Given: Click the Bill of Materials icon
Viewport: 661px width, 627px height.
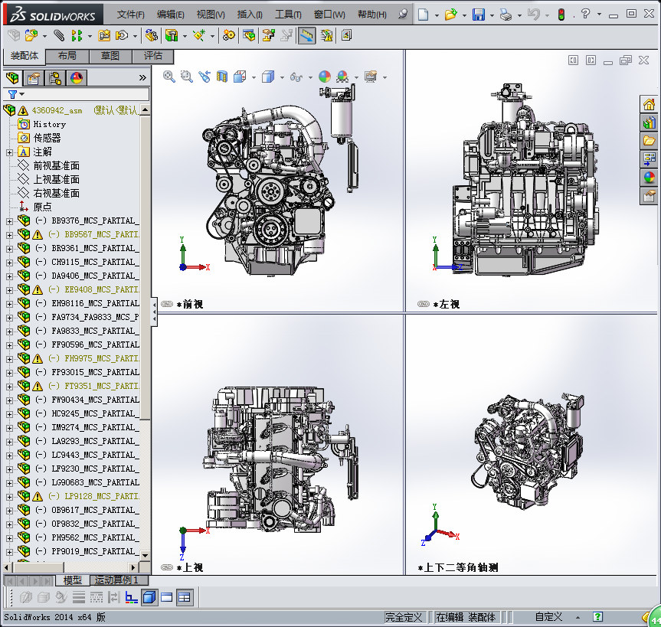Looking at the screenshot, I should pos(249,35).
